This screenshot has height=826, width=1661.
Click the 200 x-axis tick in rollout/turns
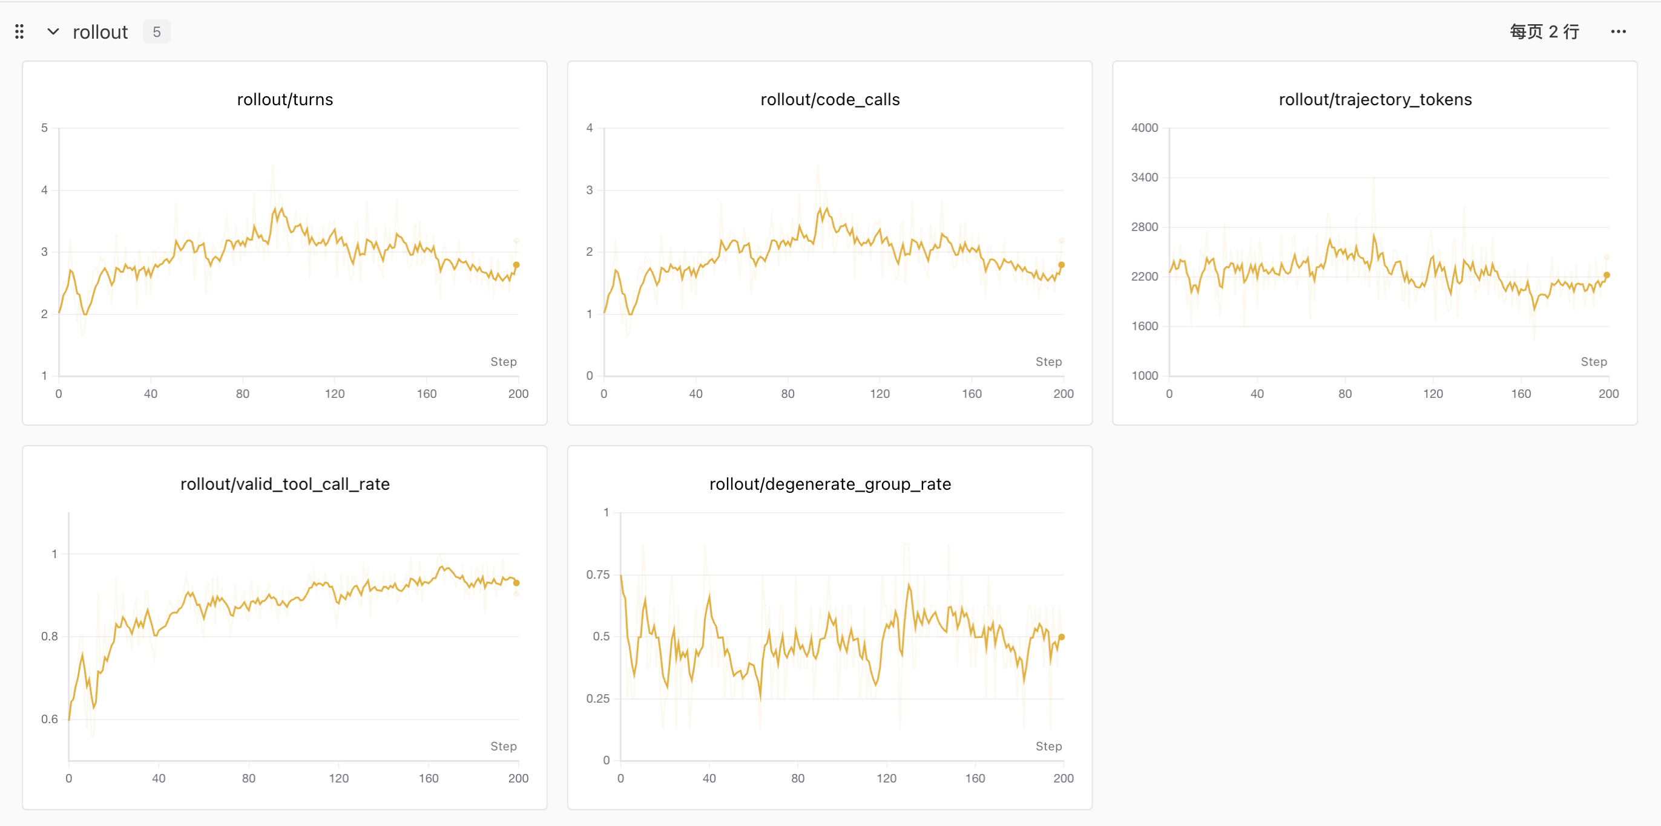pyautogui.click(x=518, y=394)
